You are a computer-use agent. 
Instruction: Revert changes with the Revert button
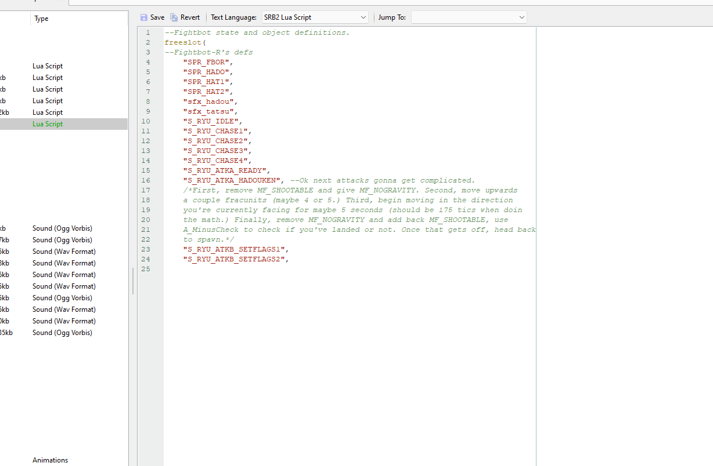coord(185,17)
